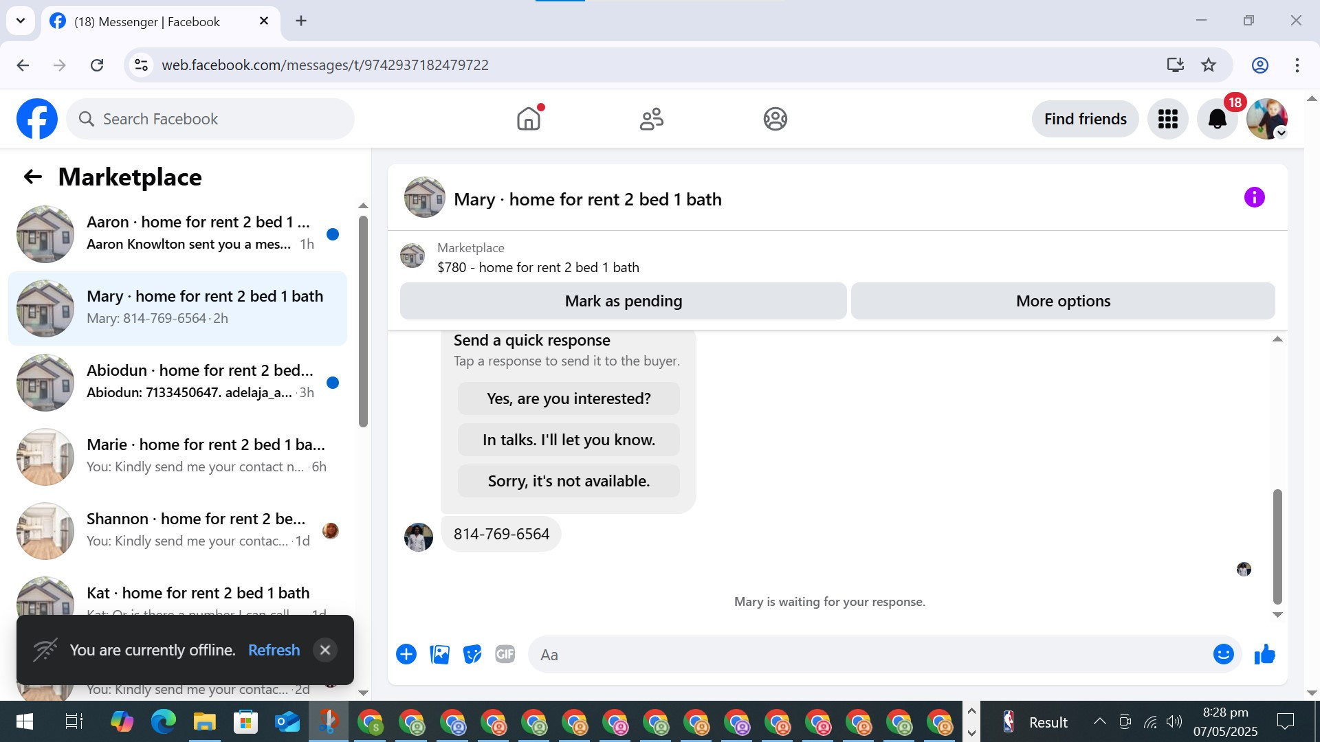This screenshot has height=742, width=1320.
Task: Attach a photo with the image icon
Action: [x=439, y=654]
